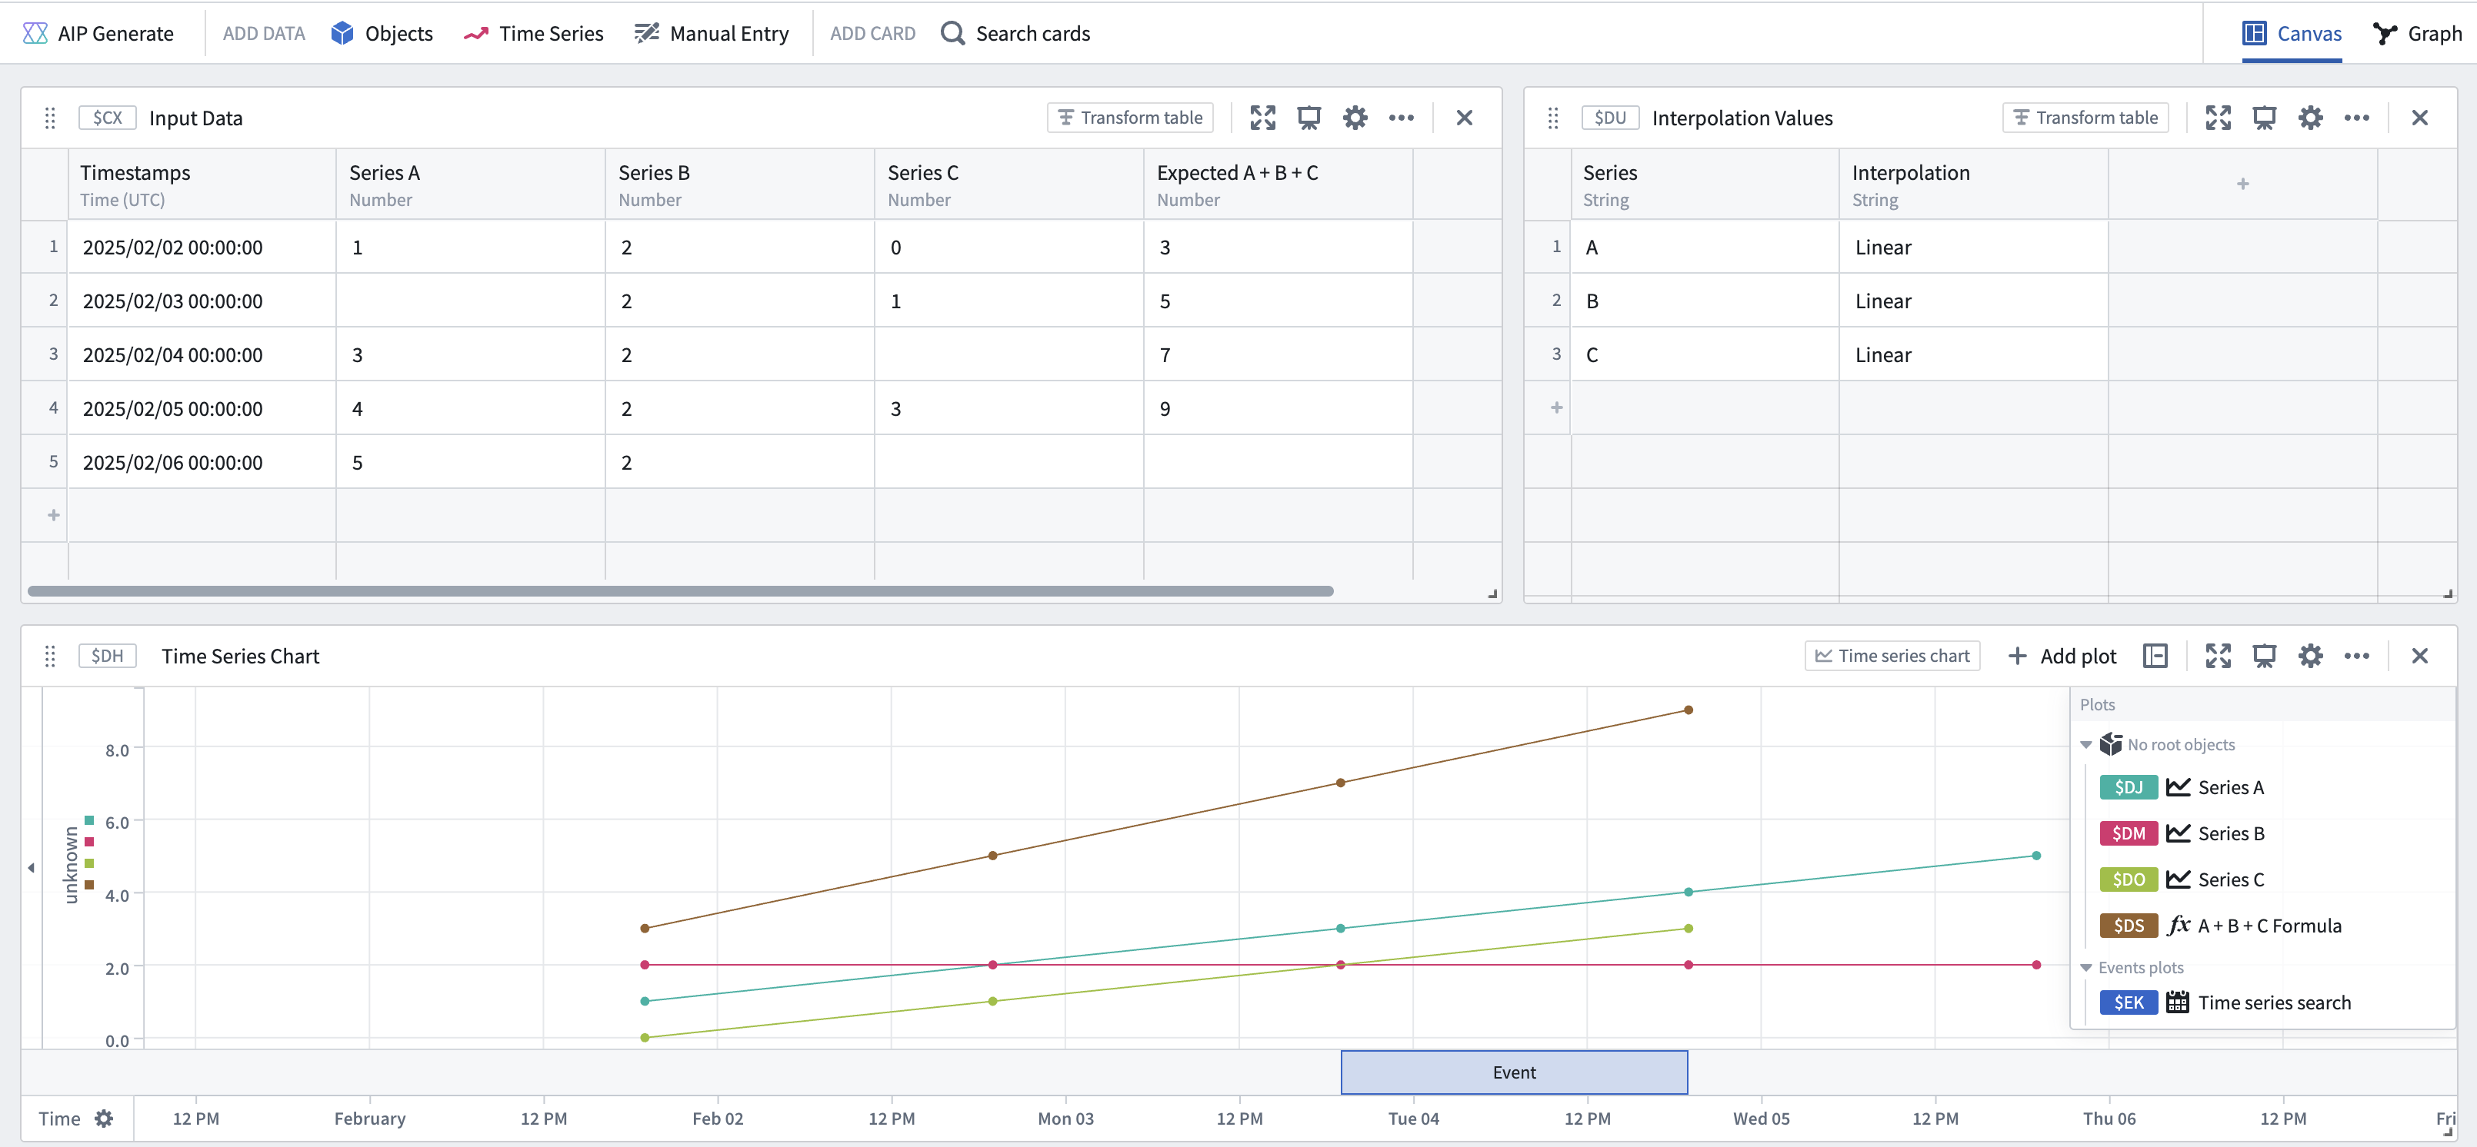Viewport: 2477px width, 1147px height.
Task: Select the $DJ Series A swatch
Action: 2128,786
